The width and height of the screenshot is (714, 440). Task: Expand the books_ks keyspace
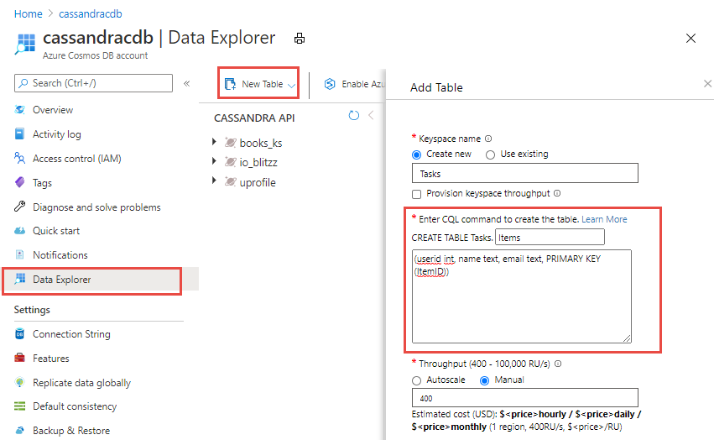[x=215, y=143]
